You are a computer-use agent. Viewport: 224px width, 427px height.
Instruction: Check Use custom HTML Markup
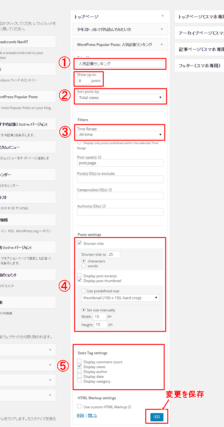point(79,406)
